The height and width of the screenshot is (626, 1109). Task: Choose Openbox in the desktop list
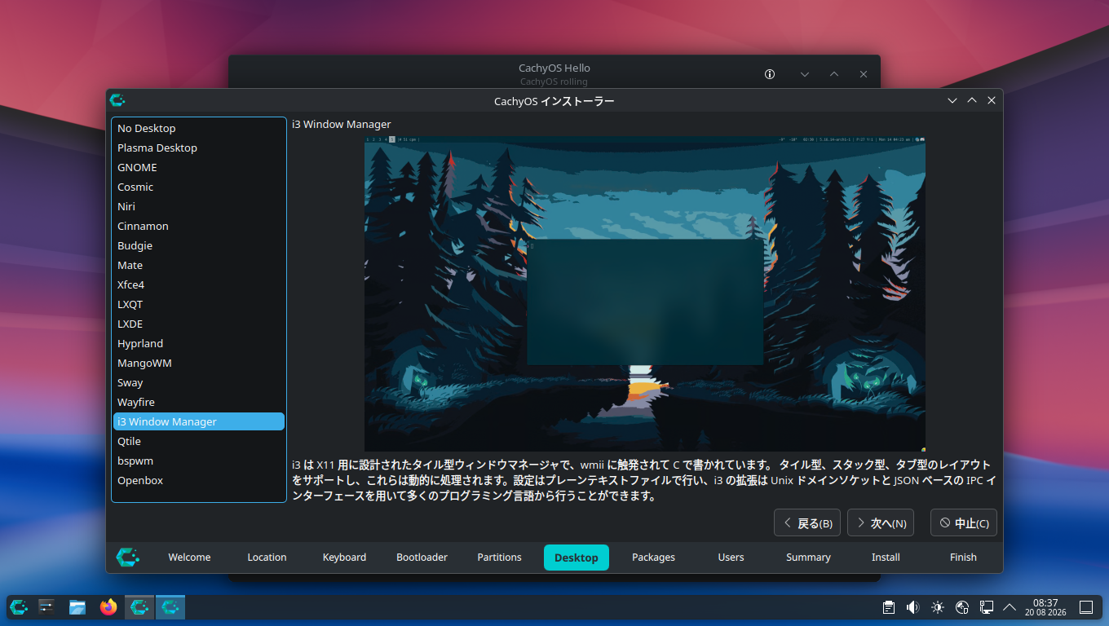click(x=199, y=480)
